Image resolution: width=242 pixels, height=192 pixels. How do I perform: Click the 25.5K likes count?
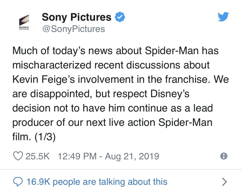tap(38, 156)
